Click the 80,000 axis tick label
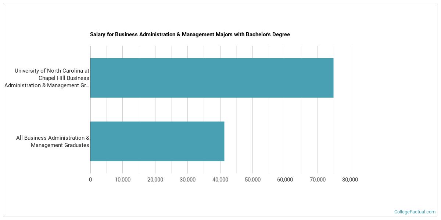This screenshot has width=441, height=220. click(x=350, y=180)
